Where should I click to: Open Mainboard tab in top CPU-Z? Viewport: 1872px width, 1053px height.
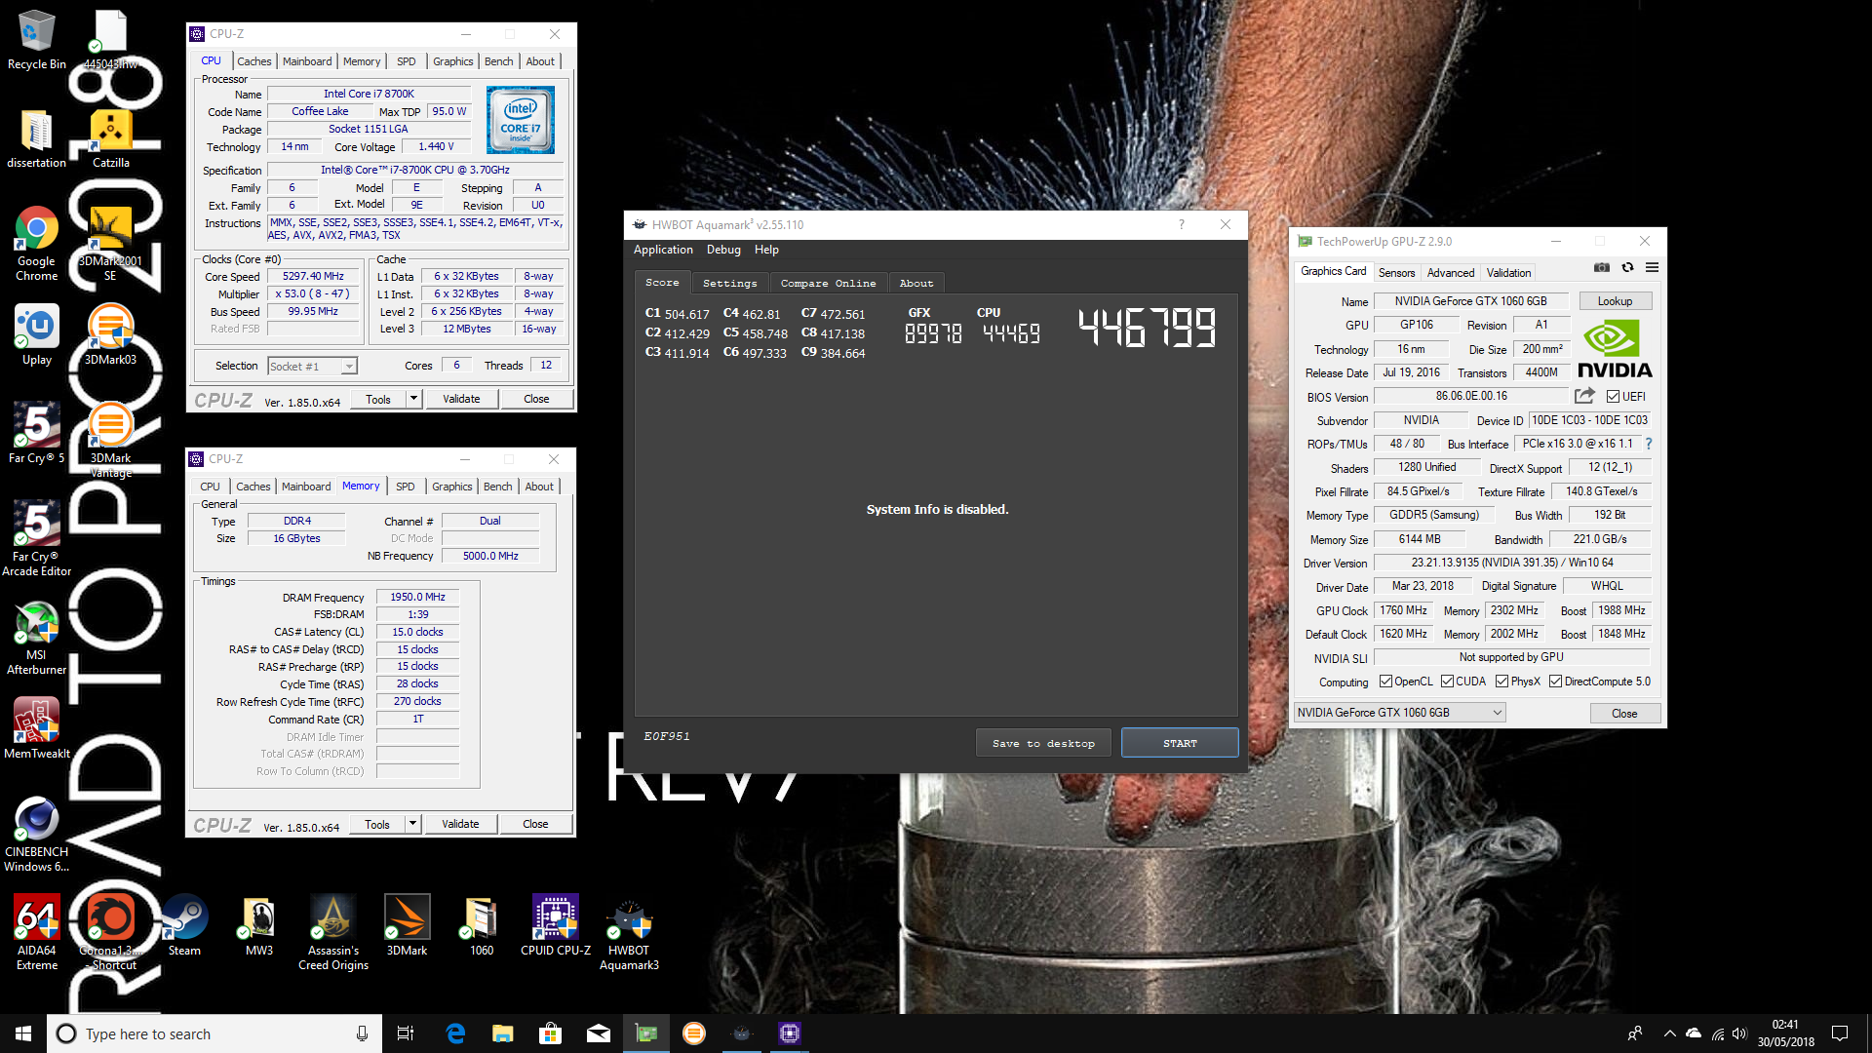[x=307, y=61]
